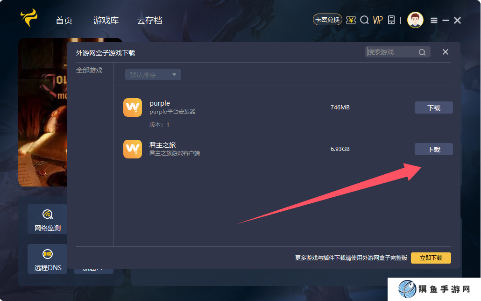Image resolution: width=481 pixels, height=301 pixels.
Task: Open the wallet recharge ¥ icon
Action: coord(351,20)
